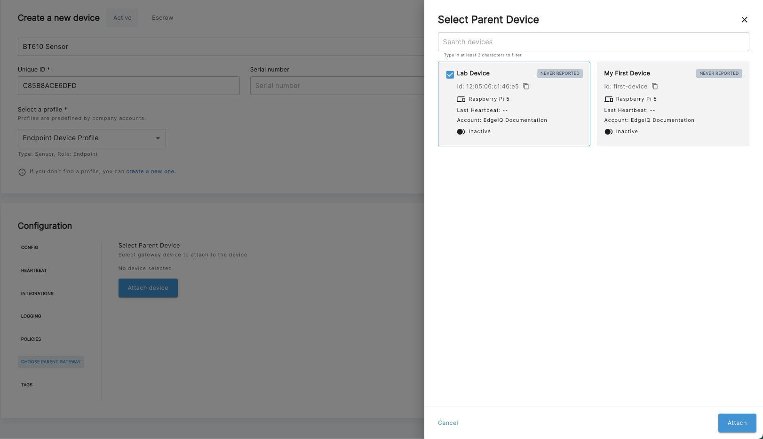This screenshot has height=439, width=763.
Task: Copy the first-device ID
Action: (655, 86)
